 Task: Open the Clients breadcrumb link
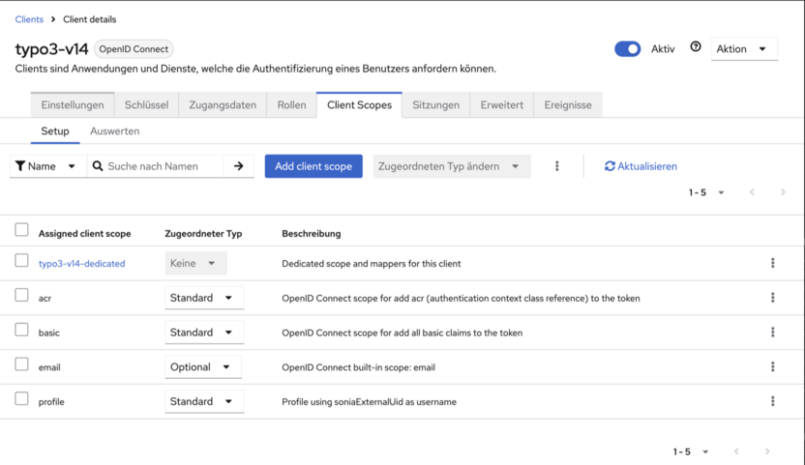pos(29,19)
